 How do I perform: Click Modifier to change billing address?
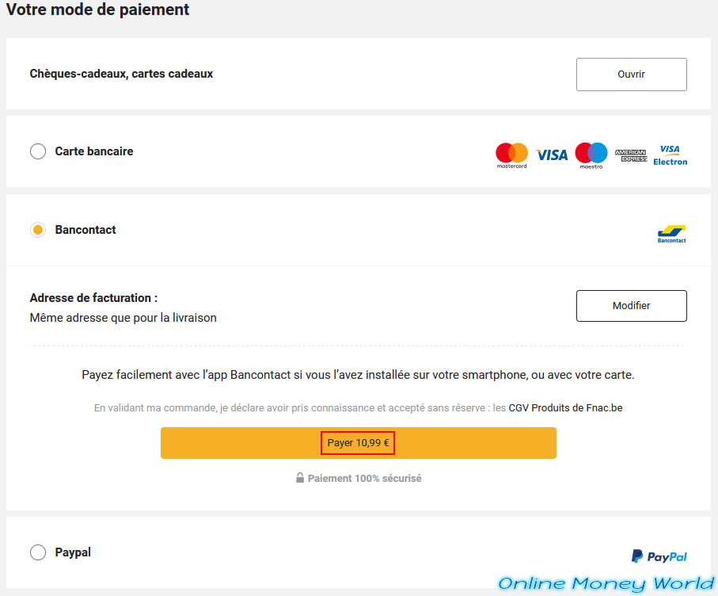click(x=631, y=306)
